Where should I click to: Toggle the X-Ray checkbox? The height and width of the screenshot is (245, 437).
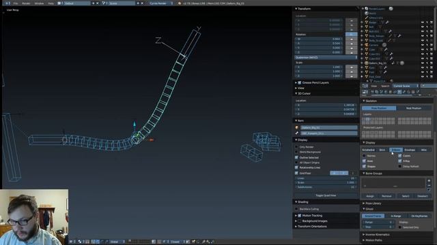[x=400, y=161]
